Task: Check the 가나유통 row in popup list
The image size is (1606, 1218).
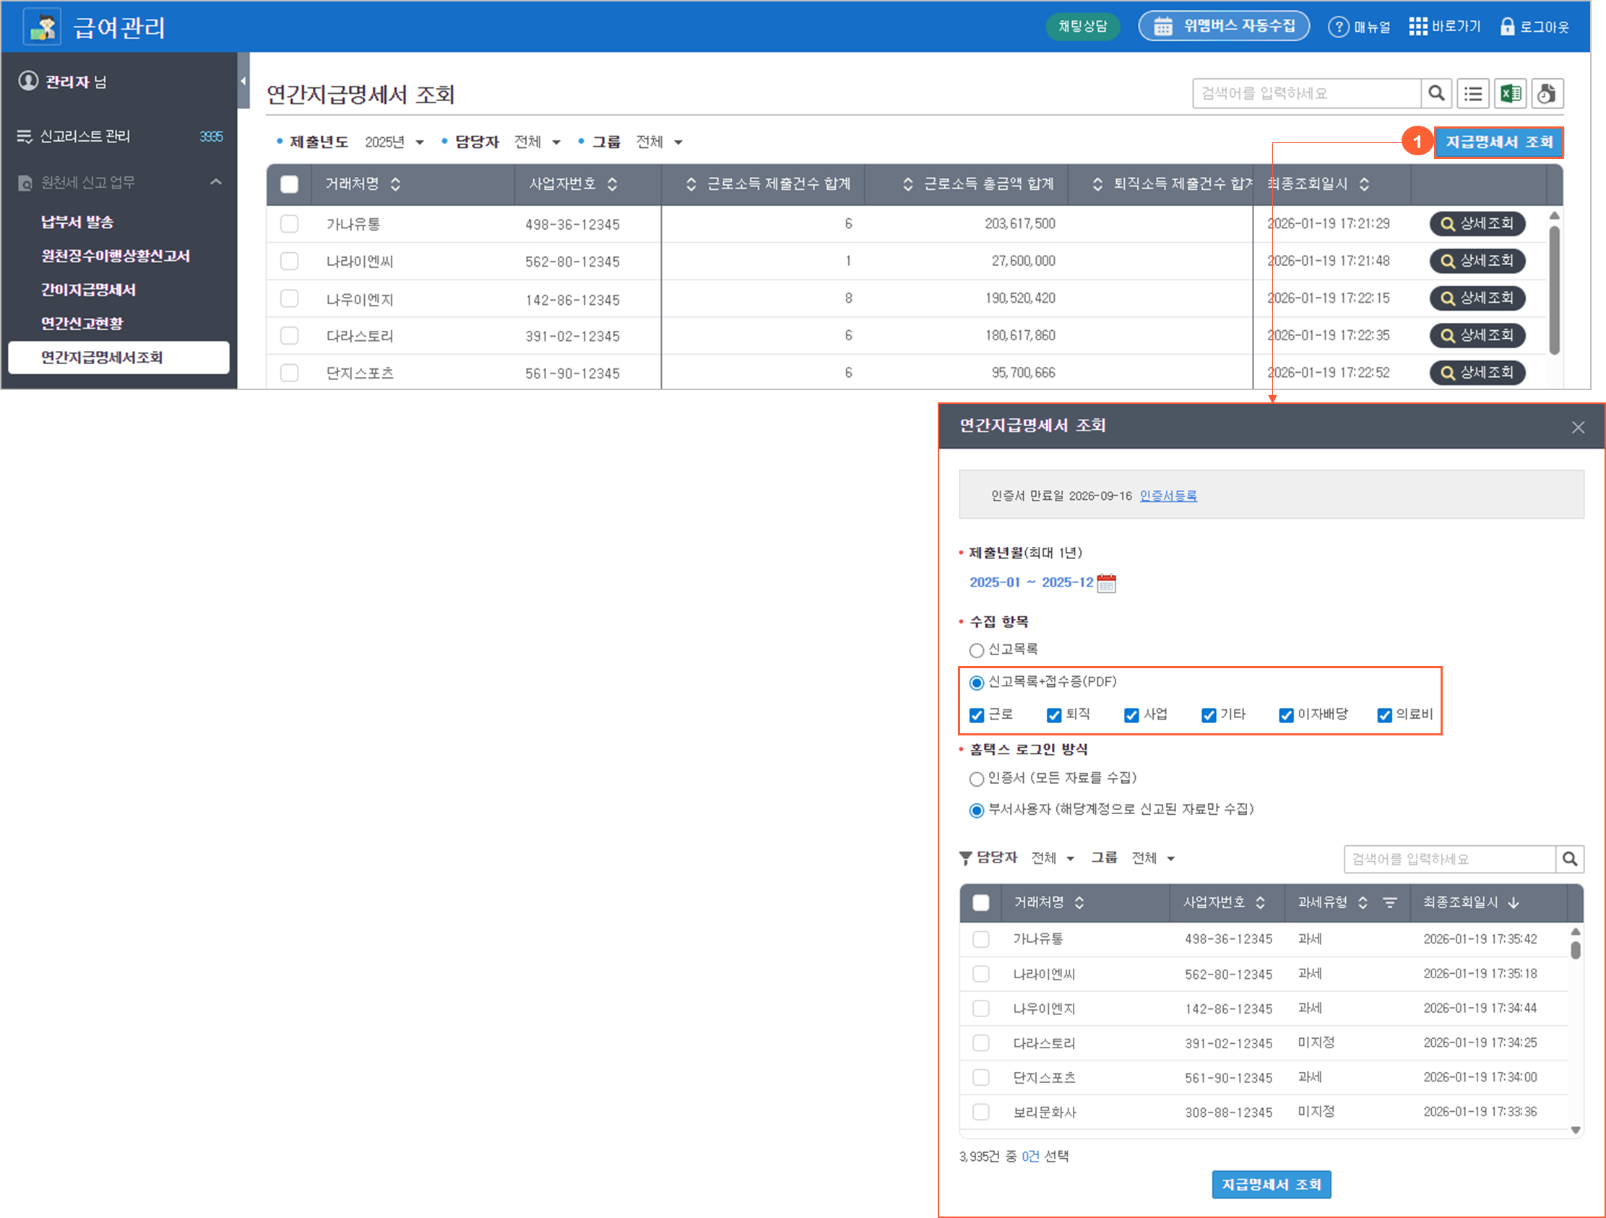Action: (x=981, y=939)
